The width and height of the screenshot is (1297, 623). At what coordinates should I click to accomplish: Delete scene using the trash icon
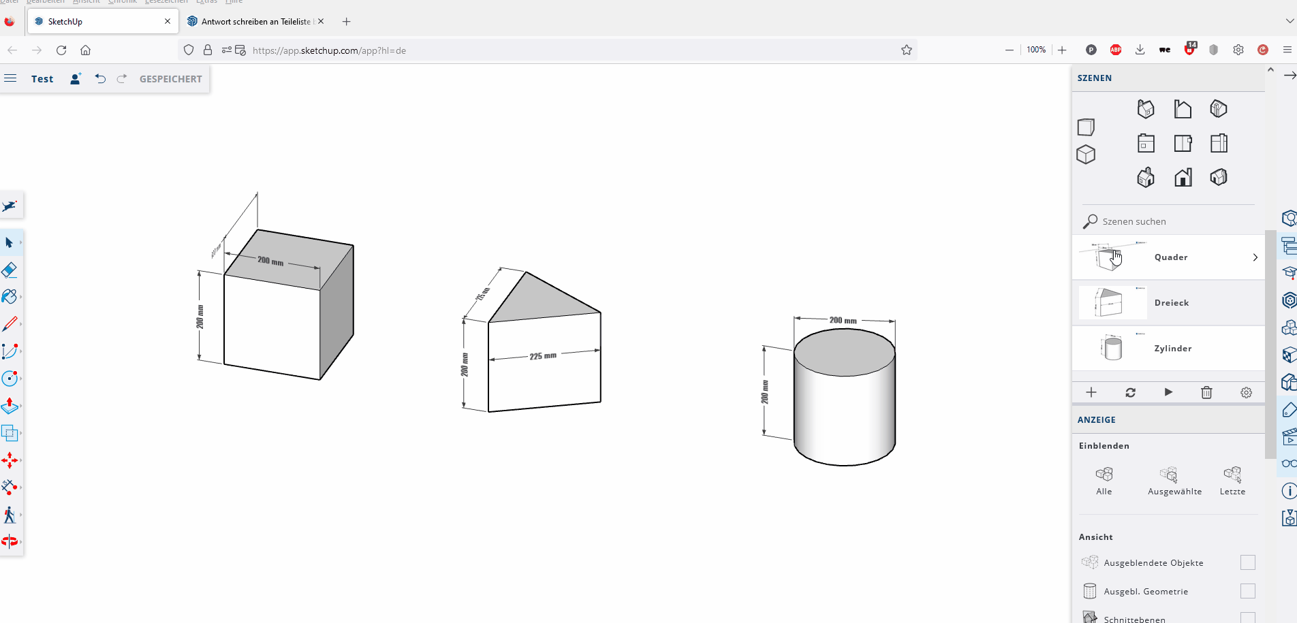[x=1206, y=392]
